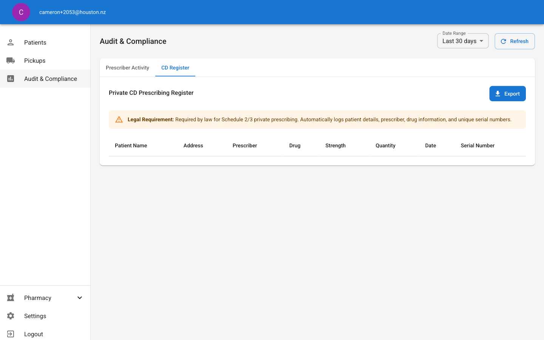Click the Pharmacy sidebar item
The image size is (544, 340).
(45, 298)
